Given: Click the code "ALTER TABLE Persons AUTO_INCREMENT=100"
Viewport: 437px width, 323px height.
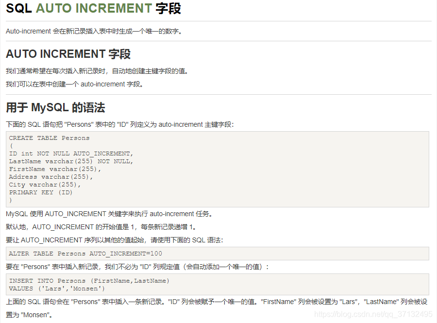Looking at the screenshot, I should [85, 254].
